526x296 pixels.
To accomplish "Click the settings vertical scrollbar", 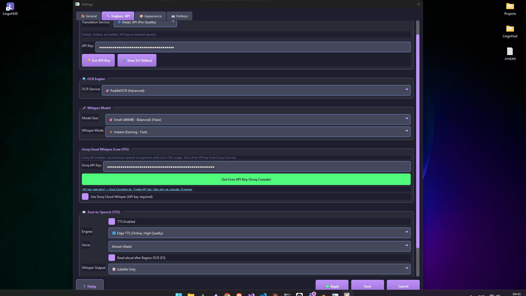I will coord(418,141).
